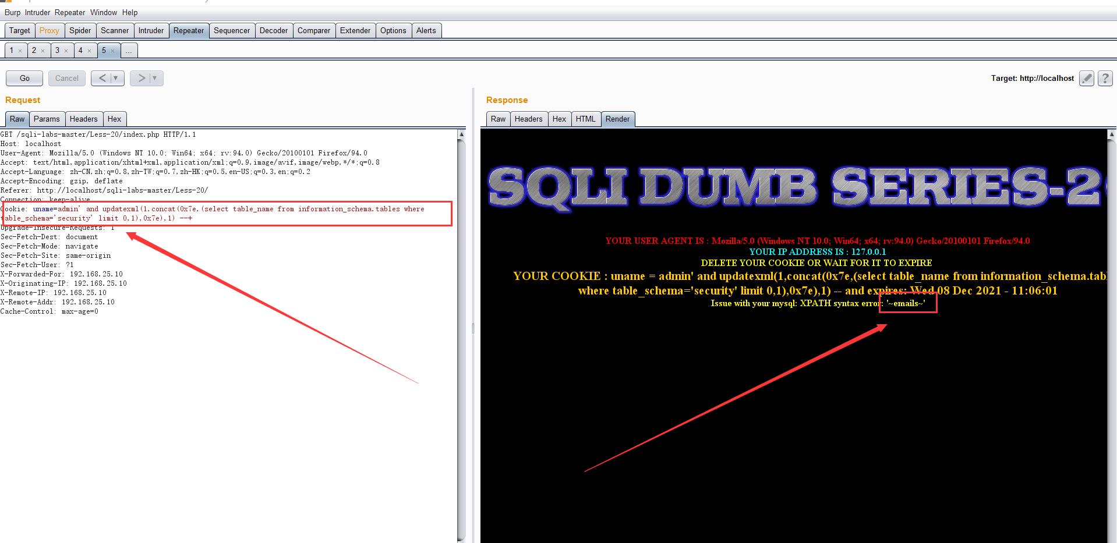Click inside the Cookie header line

(213, 214)
